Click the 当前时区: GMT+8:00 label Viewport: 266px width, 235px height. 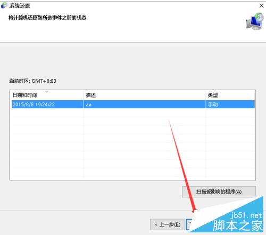(32, 81)
